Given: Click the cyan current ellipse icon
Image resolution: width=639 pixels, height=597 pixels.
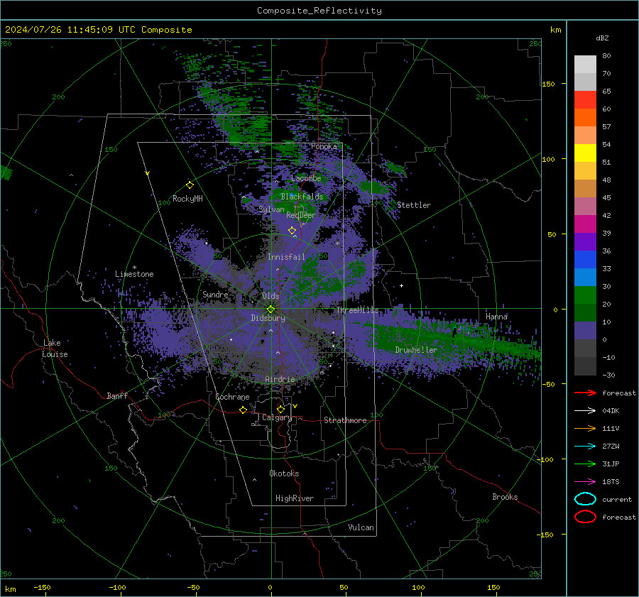Looking at the screenshot, I should tap(585, 499).
